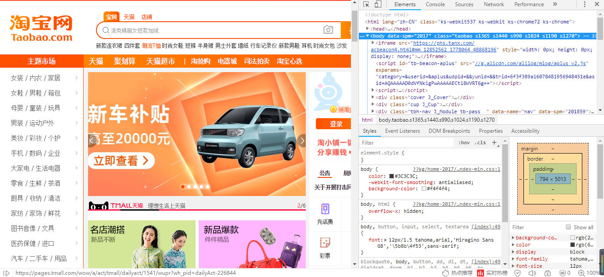
Task: Click the 登录 login button
Action: (333, 124)
